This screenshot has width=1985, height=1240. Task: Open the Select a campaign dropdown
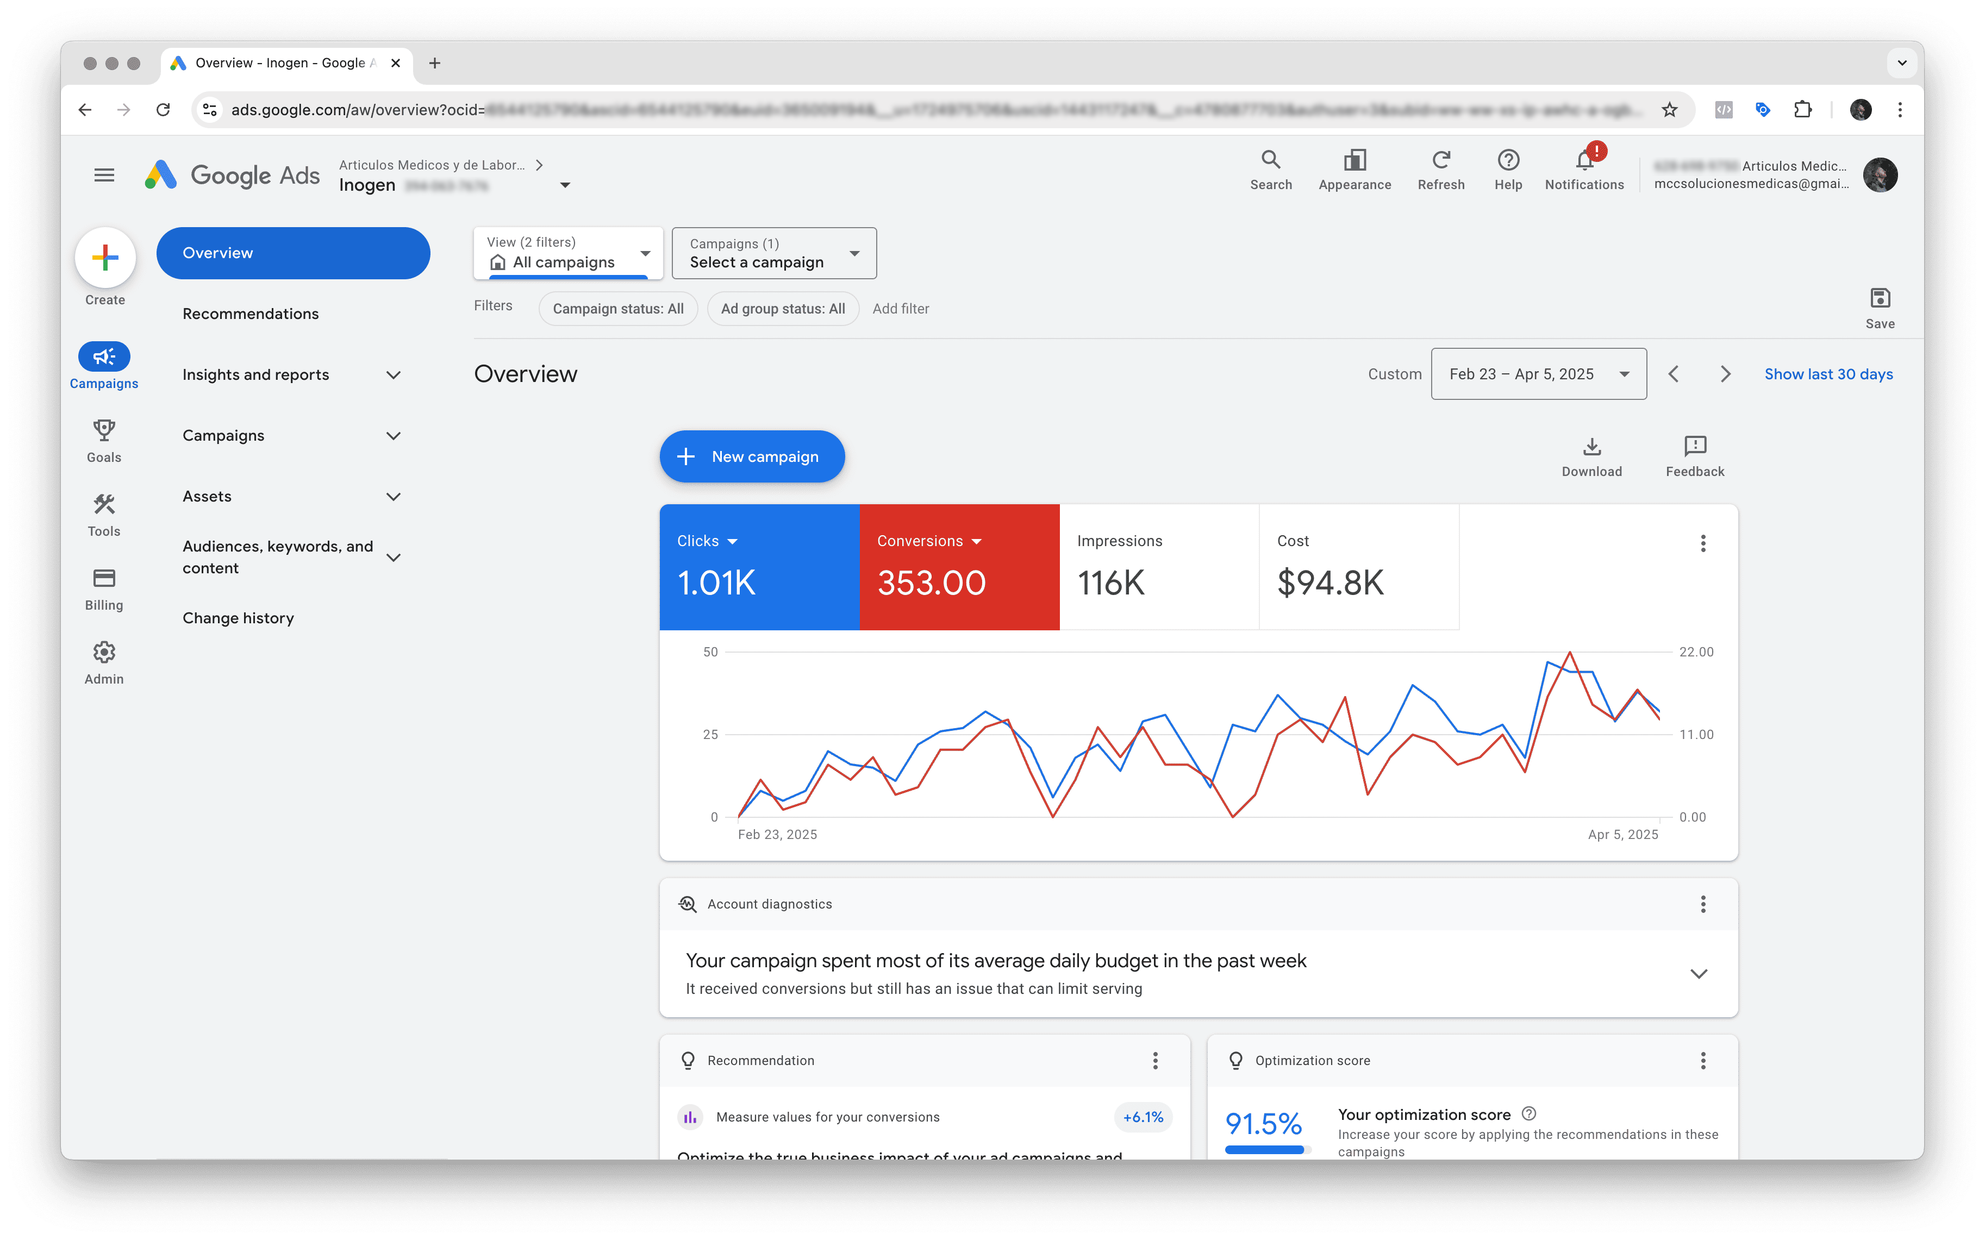pos(773,253)
